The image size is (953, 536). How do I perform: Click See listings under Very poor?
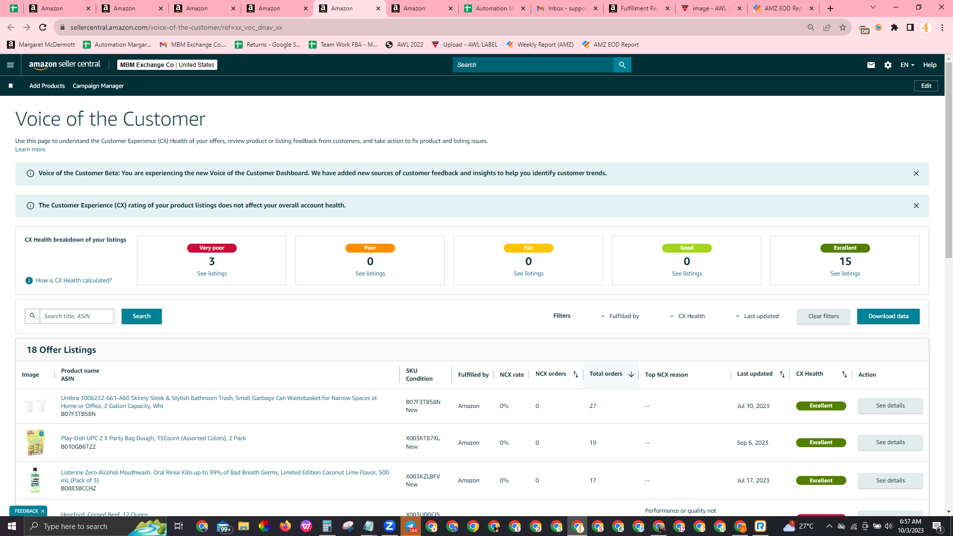tap(212, 273)
